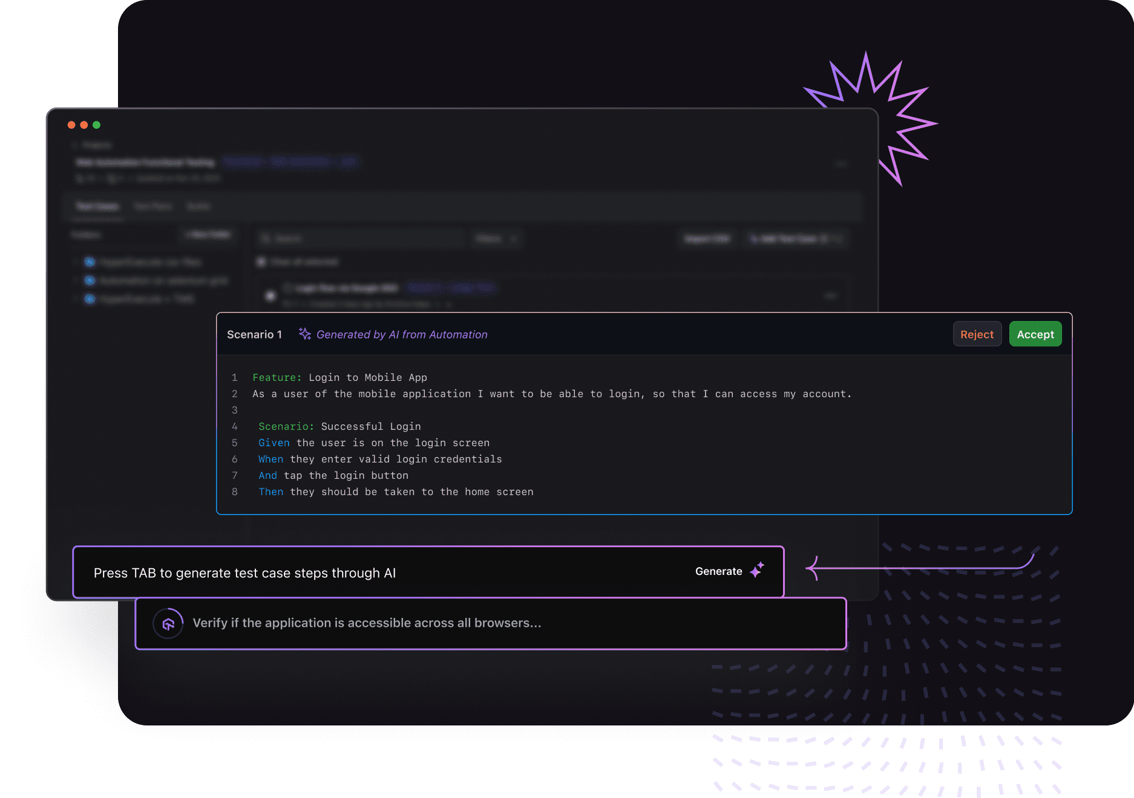Click the blue icon of the first folder in list
This screenshot has width=1134, height=798.
[x=90, y=262]
